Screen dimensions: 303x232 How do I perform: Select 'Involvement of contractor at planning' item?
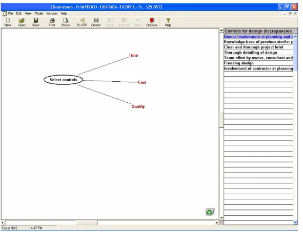(258, 68)
